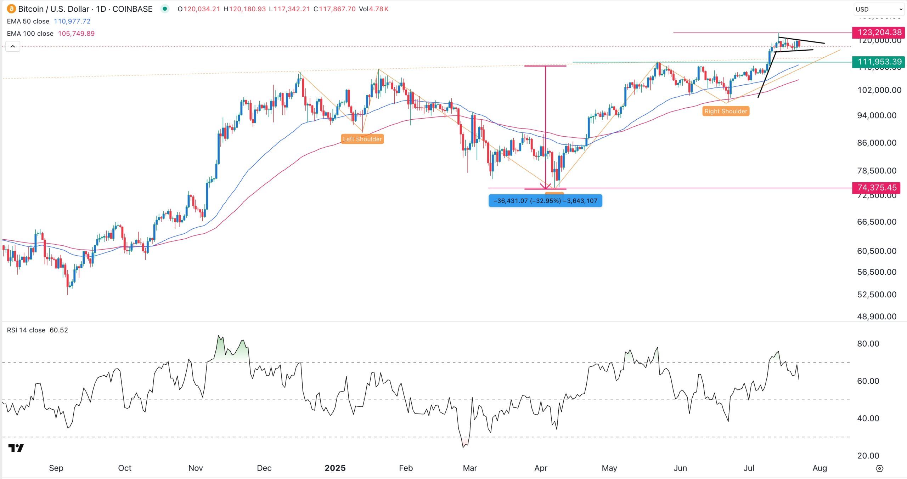Select the EMA 50 close indicator legend
Viewport: 907px width, 479px height.
pos(28,21)
